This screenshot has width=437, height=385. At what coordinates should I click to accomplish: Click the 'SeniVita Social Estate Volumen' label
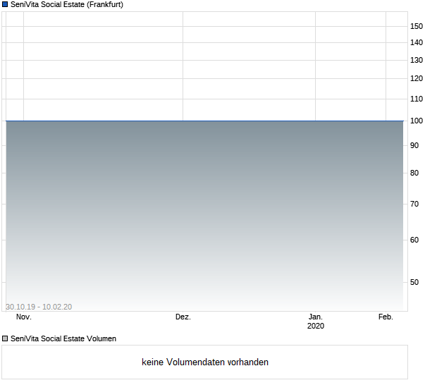(x=63, y=338)
